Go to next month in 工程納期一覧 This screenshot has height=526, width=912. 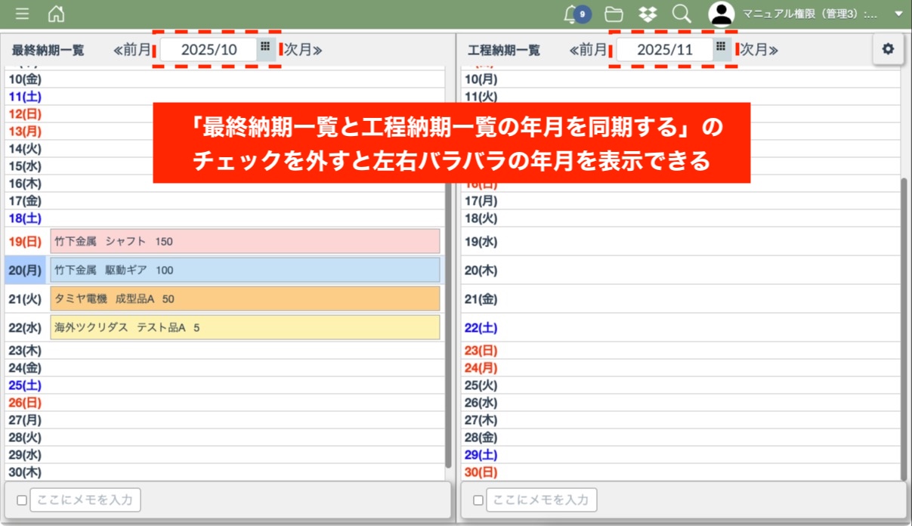(x=759, y=50)
